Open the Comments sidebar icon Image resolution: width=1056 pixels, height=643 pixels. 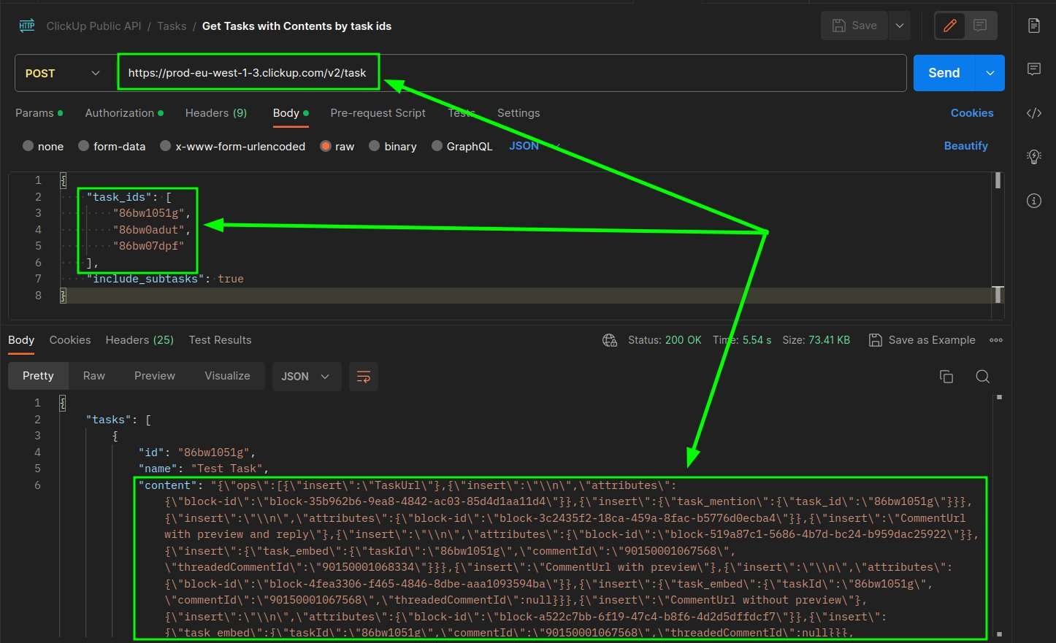(x=1034, y=69)
